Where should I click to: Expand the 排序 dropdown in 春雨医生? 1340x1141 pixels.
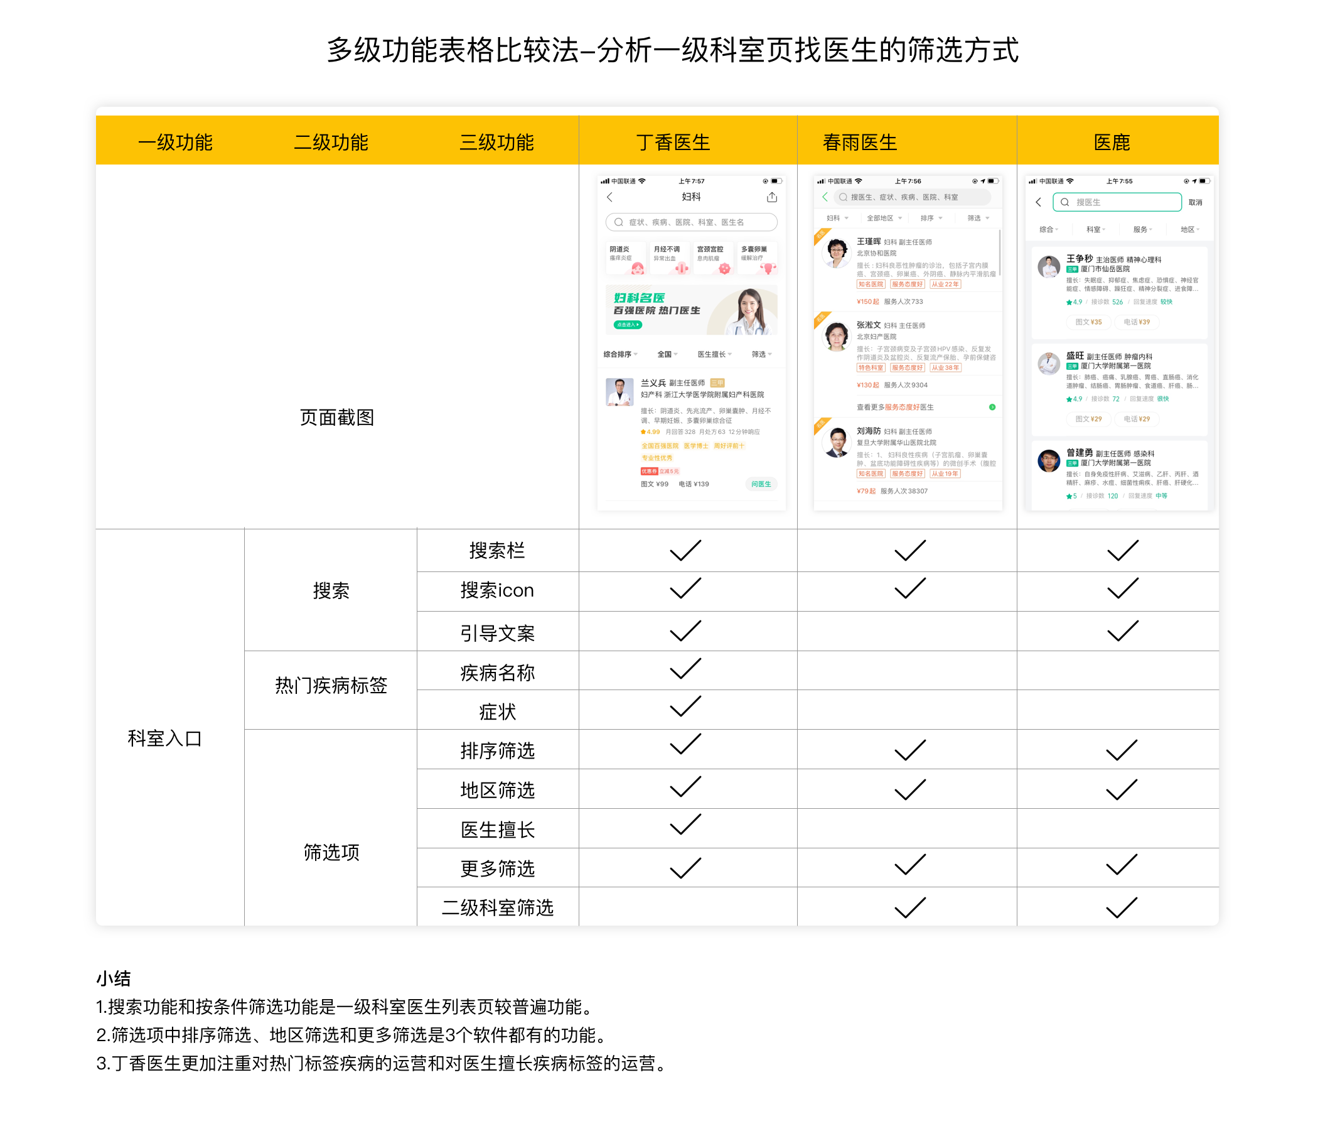[x=931, y=218]
